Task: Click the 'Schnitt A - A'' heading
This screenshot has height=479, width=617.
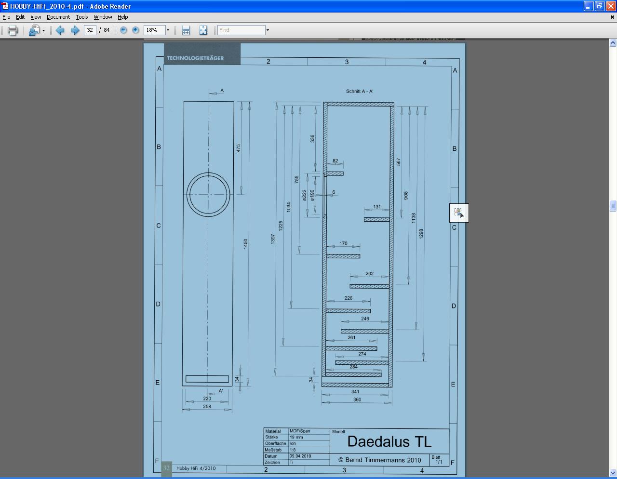Action: pyautogui.click(x=360, y=91)
